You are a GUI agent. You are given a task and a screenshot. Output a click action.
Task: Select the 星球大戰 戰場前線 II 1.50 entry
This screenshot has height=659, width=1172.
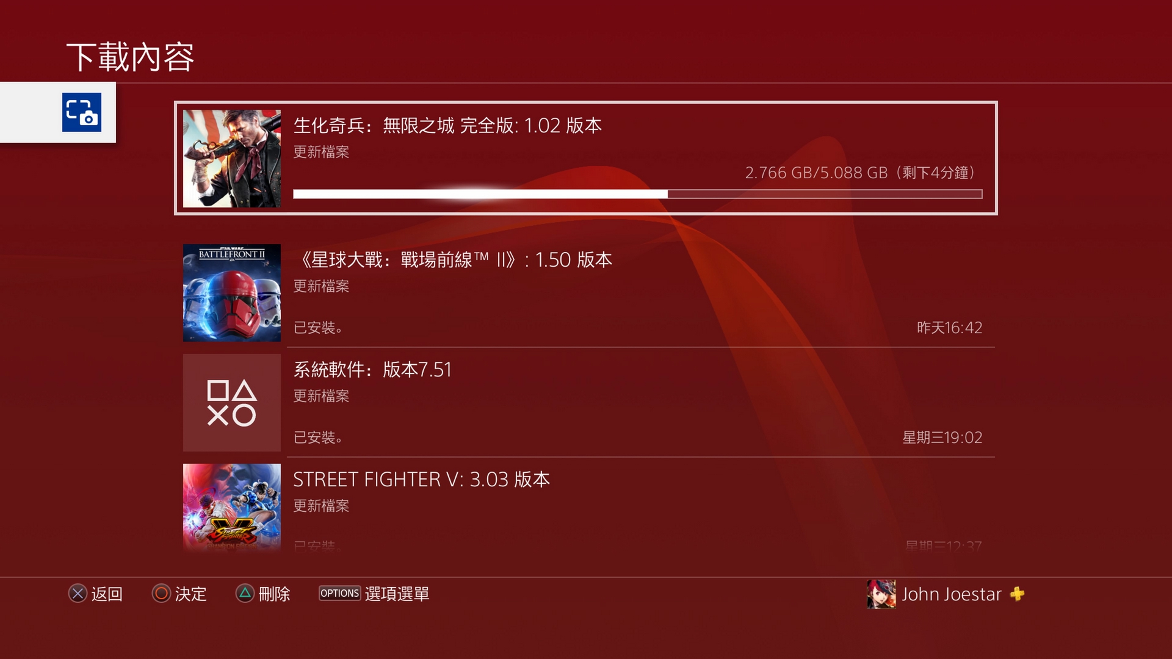point(589,293)
